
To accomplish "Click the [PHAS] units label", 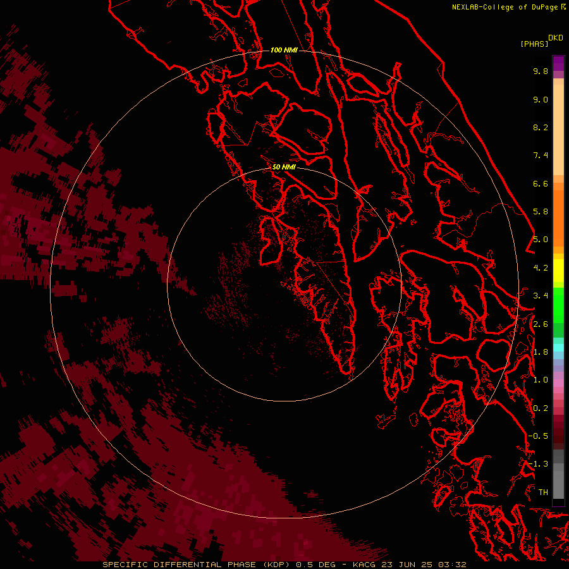I will point(534,44).
